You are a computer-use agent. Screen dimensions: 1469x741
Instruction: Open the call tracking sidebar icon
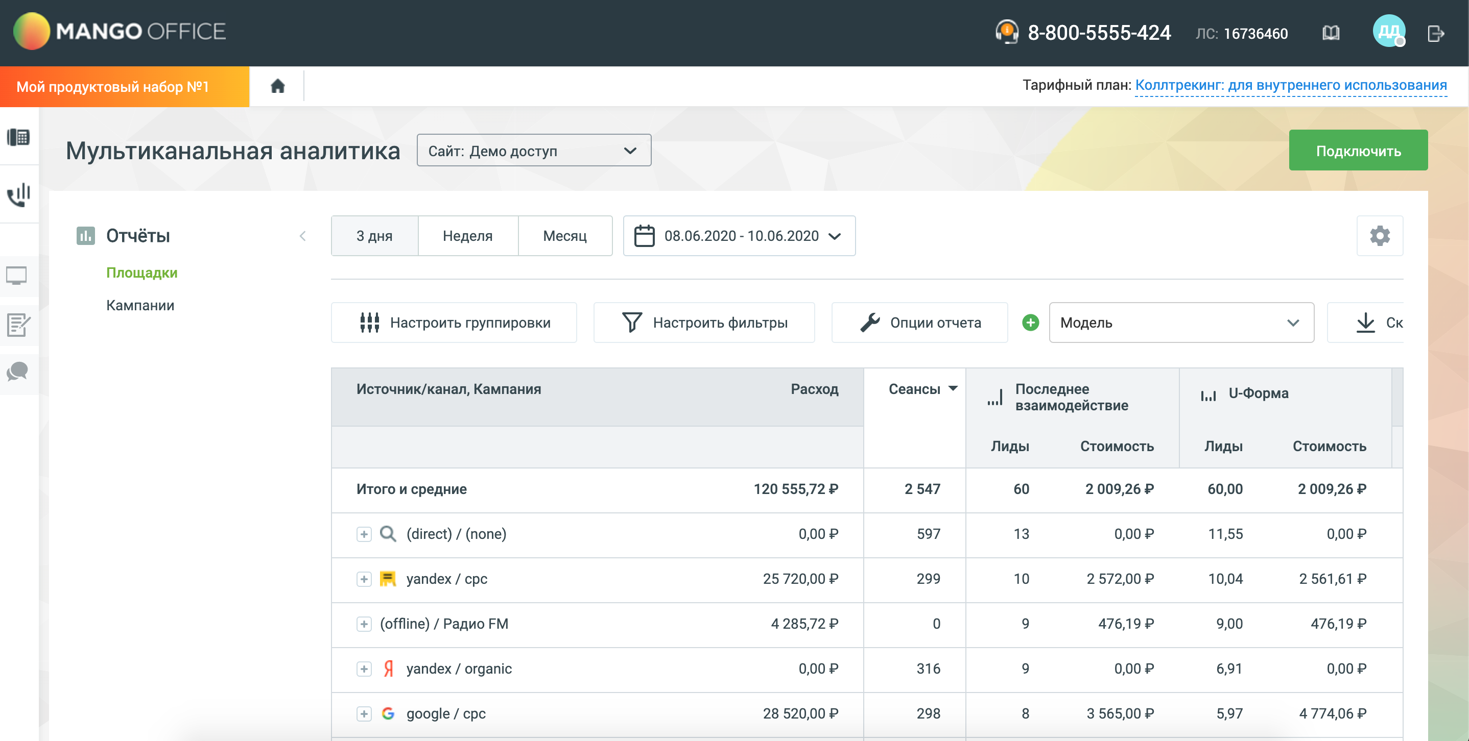pyautogui.click(x=18, y=194)
